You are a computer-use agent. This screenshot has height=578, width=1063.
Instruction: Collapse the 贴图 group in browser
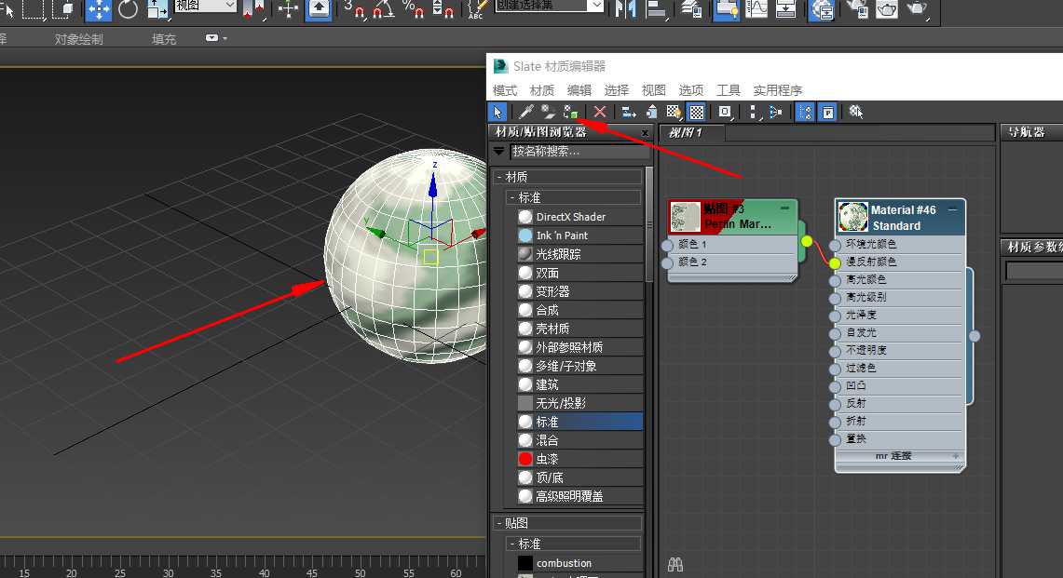(x=499, y=523)
